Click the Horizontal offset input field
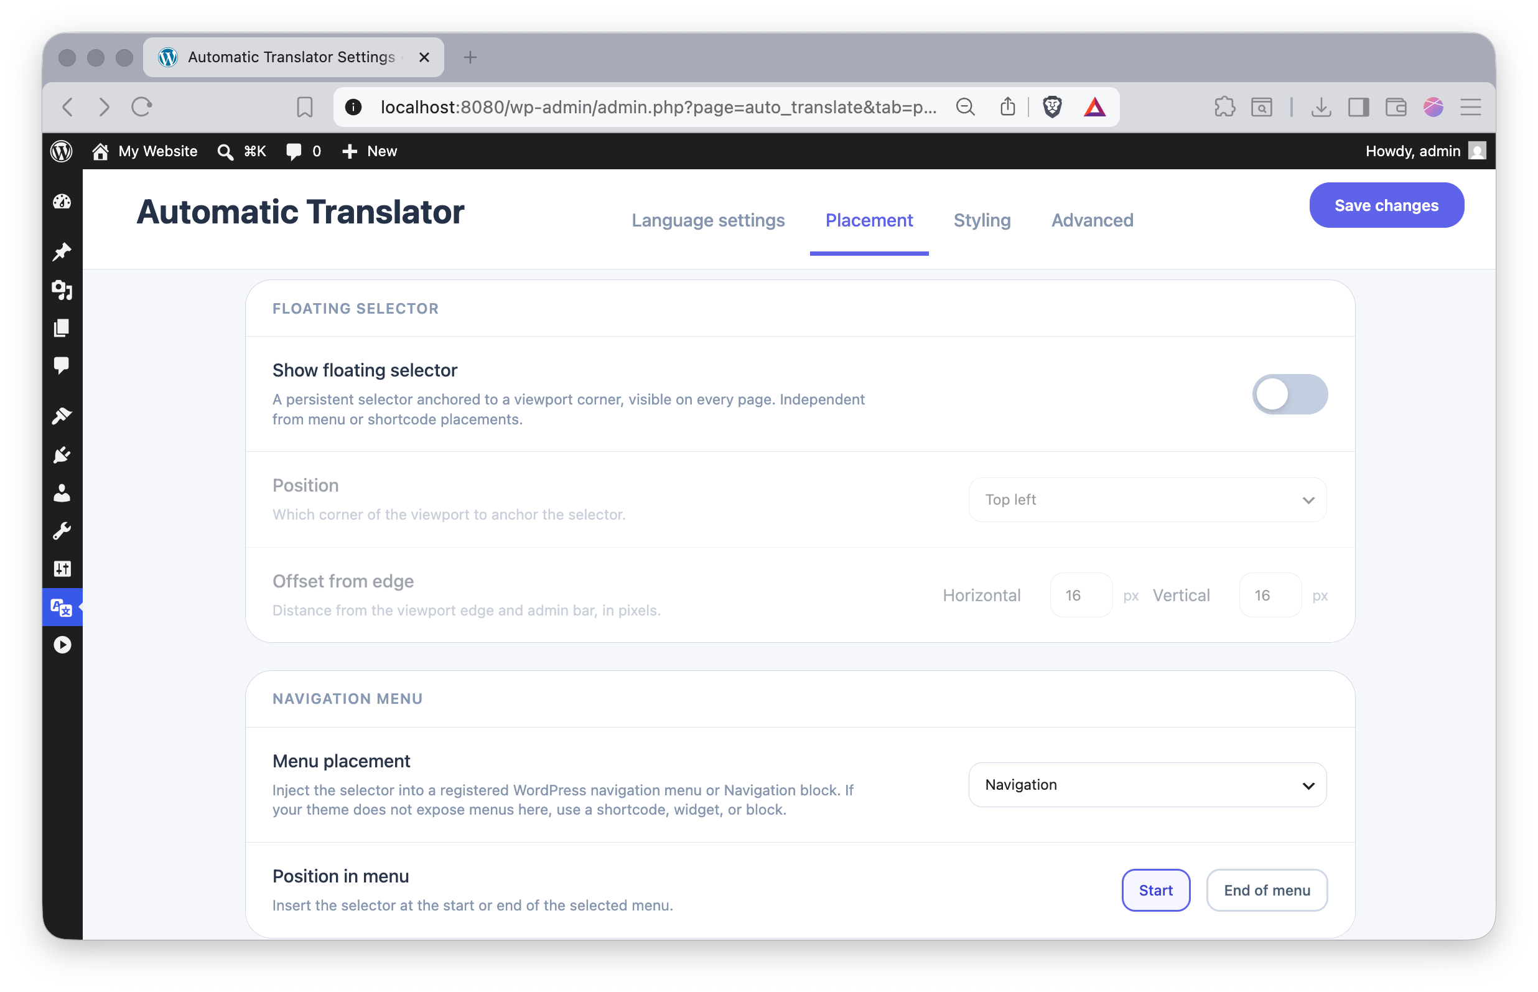Screen dimensions: 1538x992 [1081, 595]
